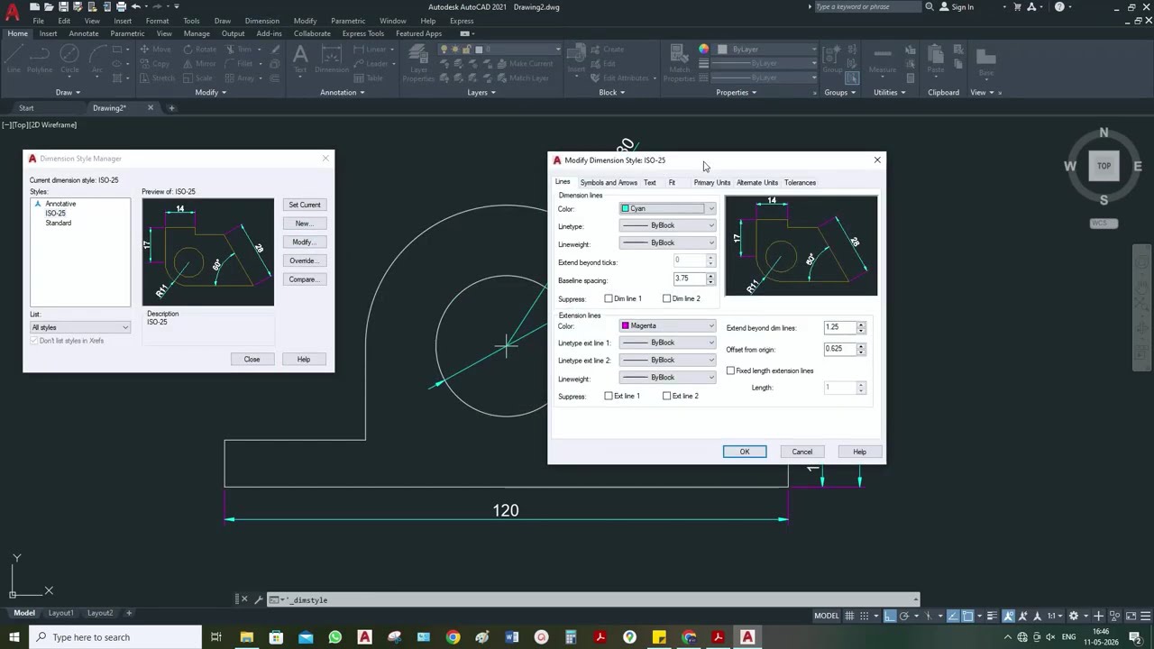Click the Match Properties tool
Screen dimensions: 1154x649
pos(679,61)
